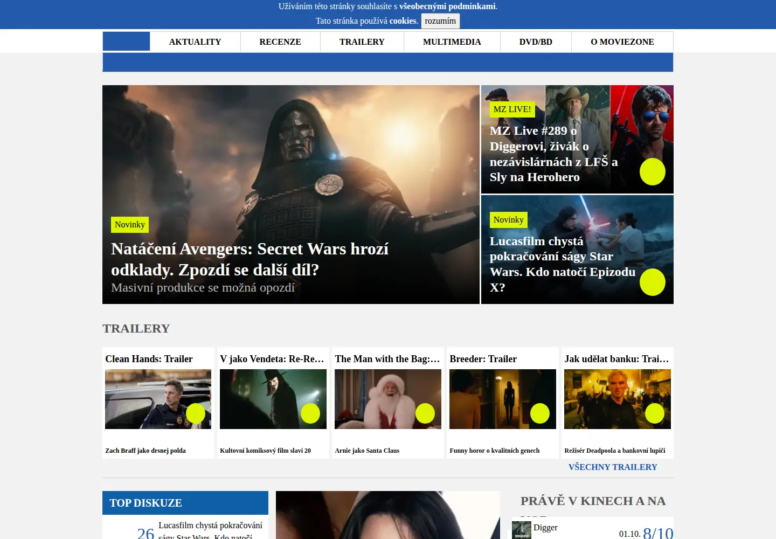This screenshot has height=539, width=776.
Task: Open the MULTIMEDIA menu
Action: coord(452,42)
